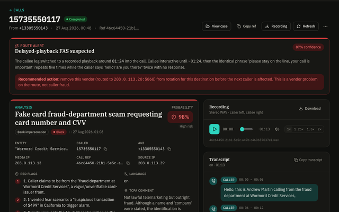Copy the dialed number 15735550117
339x212 pixels.
(105, 149)
